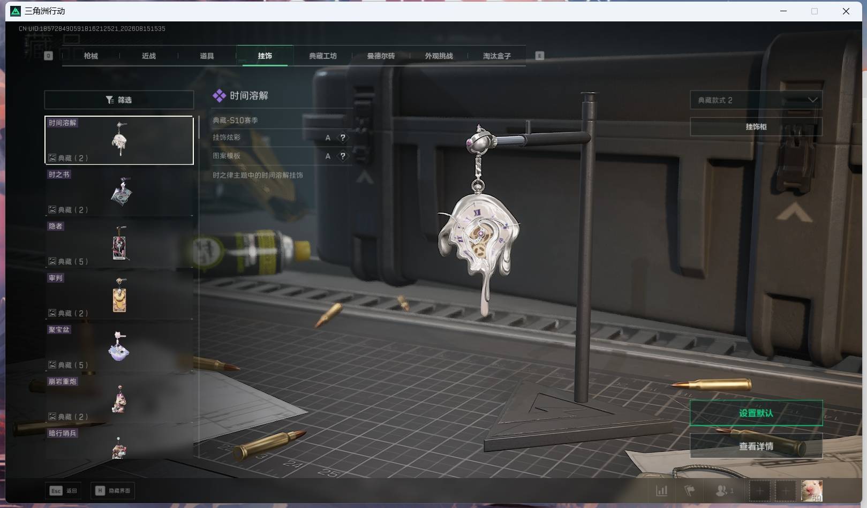867x508 pixels.
Task: Open the 曼德尔砖 tab
Action: (x=381, y=56)
